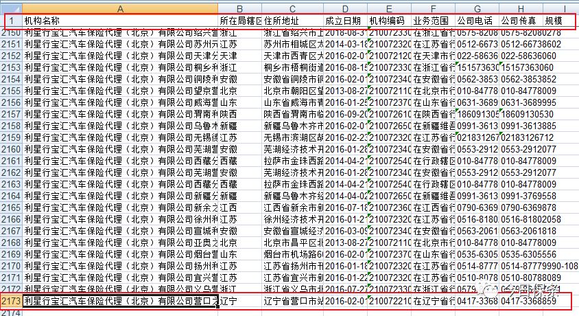Select column A header
The width and height of the screenshot is (579, 316).
click(120, 9)
